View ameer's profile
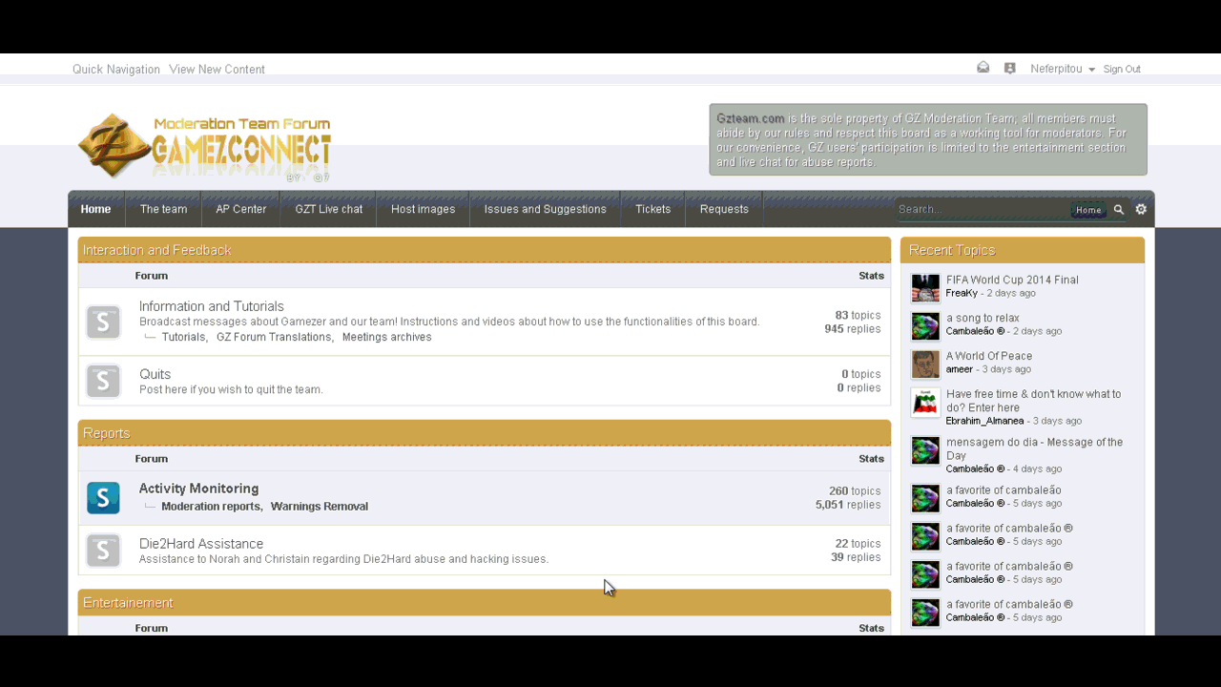The height and width of the screenshot is (687, 1221). 960,369
